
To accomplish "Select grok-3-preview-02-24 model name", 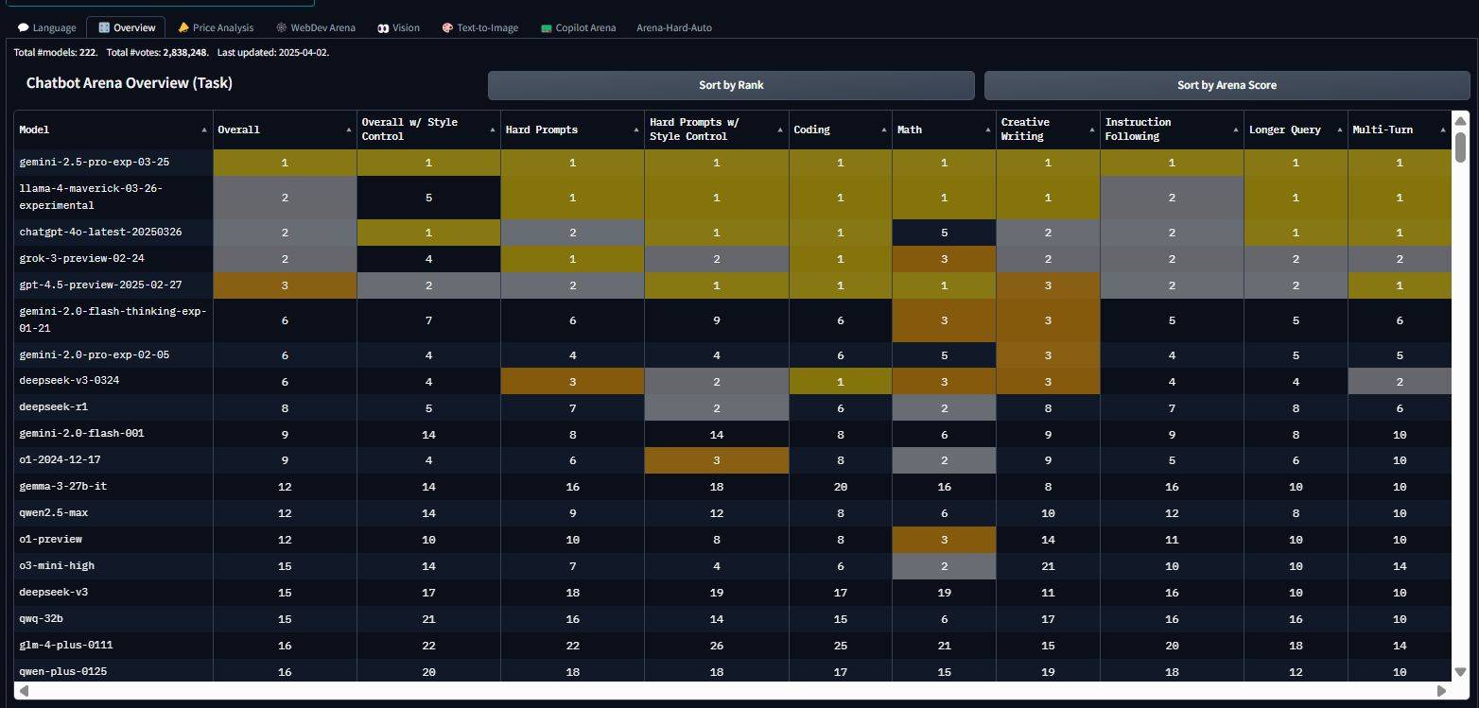I will [x=81, y=258].
